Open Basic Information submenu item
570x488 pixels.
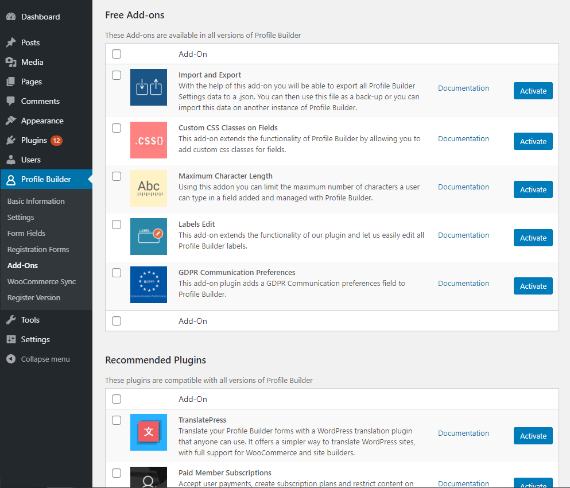(36, 201)
